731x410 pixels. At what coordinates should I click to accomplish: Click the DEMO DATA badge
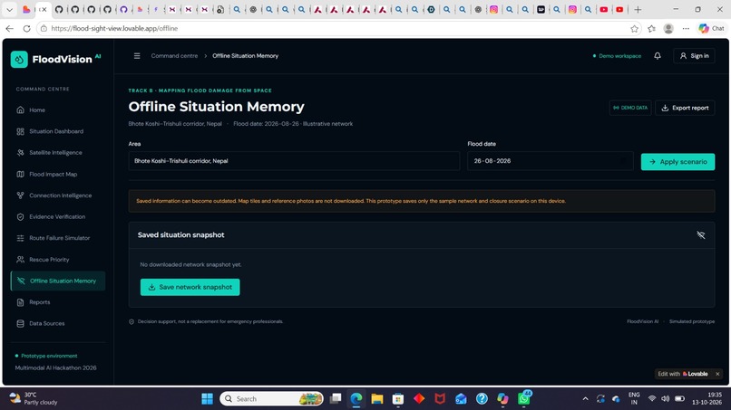click(630, 108)
